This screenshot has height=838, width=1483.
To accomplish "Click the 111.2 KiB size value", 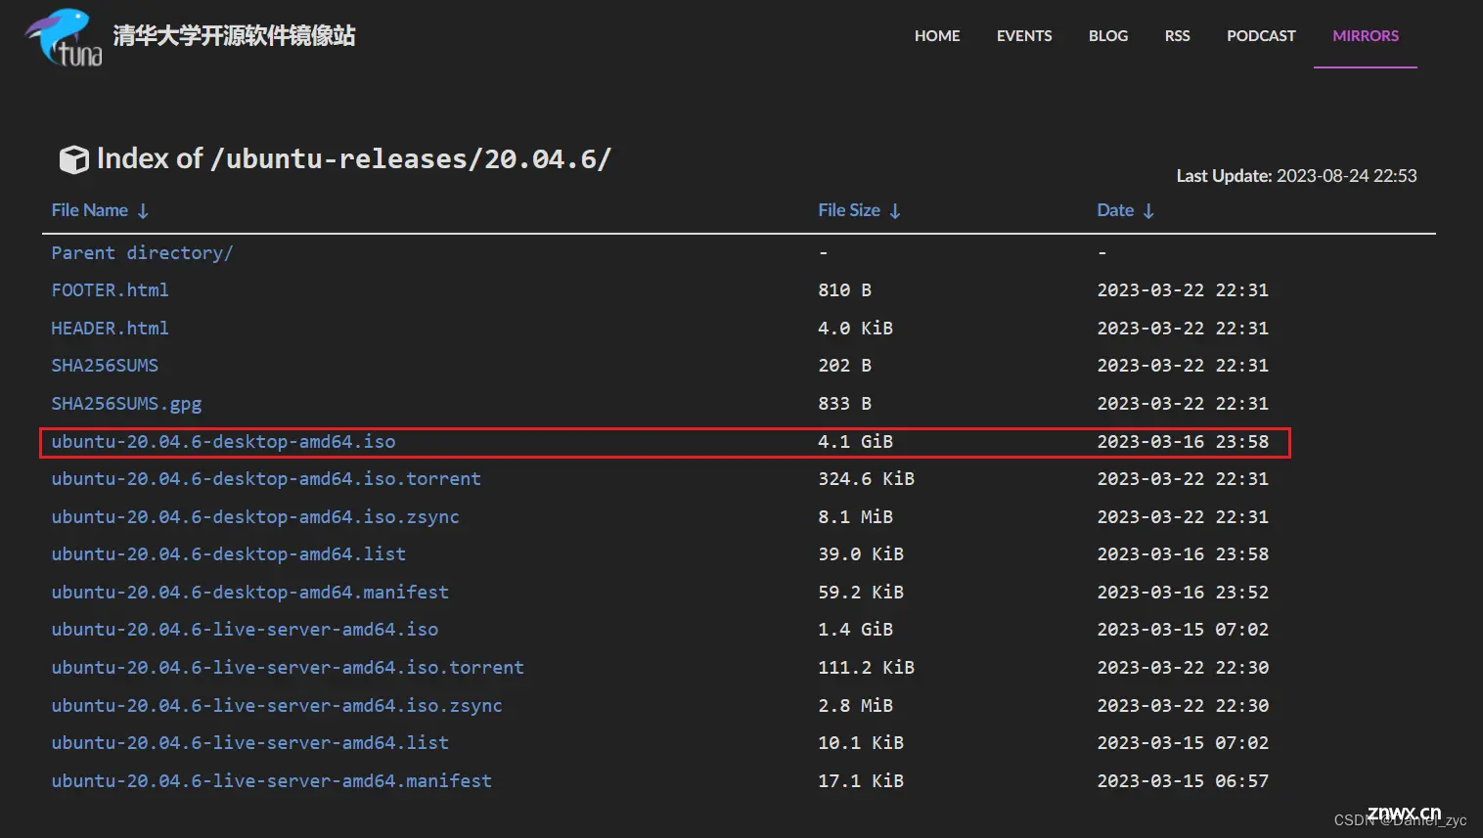I will coord(866,668).
